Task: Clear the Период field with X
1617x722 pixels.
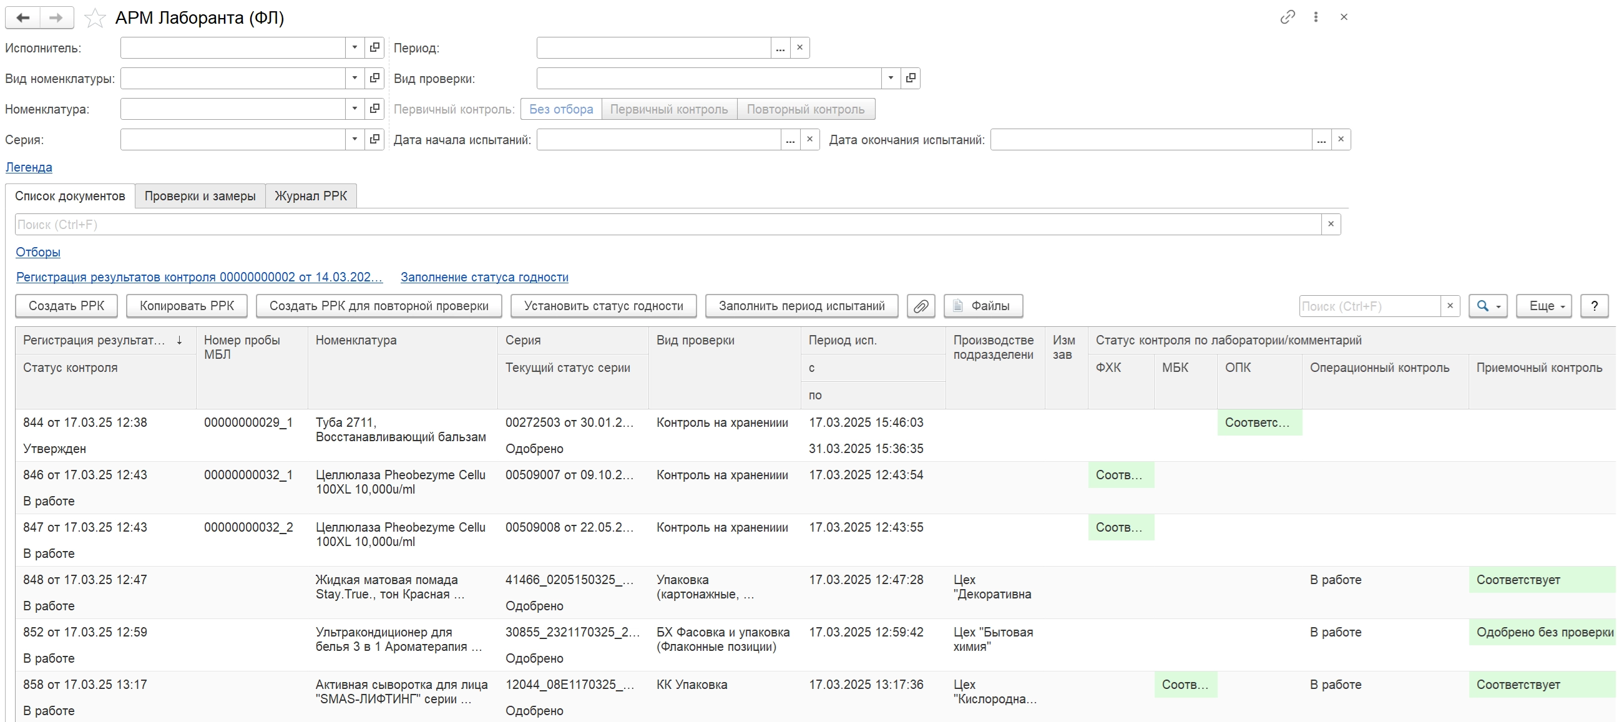Action: tap(799, 47)
